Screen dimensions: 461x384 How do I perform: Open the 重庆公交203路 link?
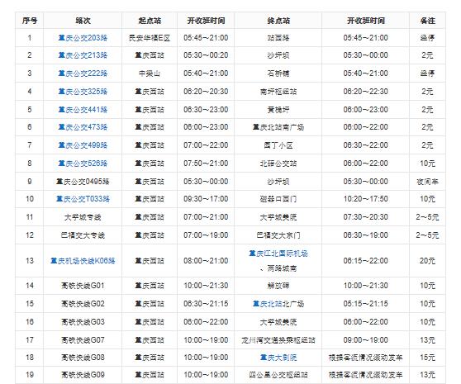tap(83, 38)
